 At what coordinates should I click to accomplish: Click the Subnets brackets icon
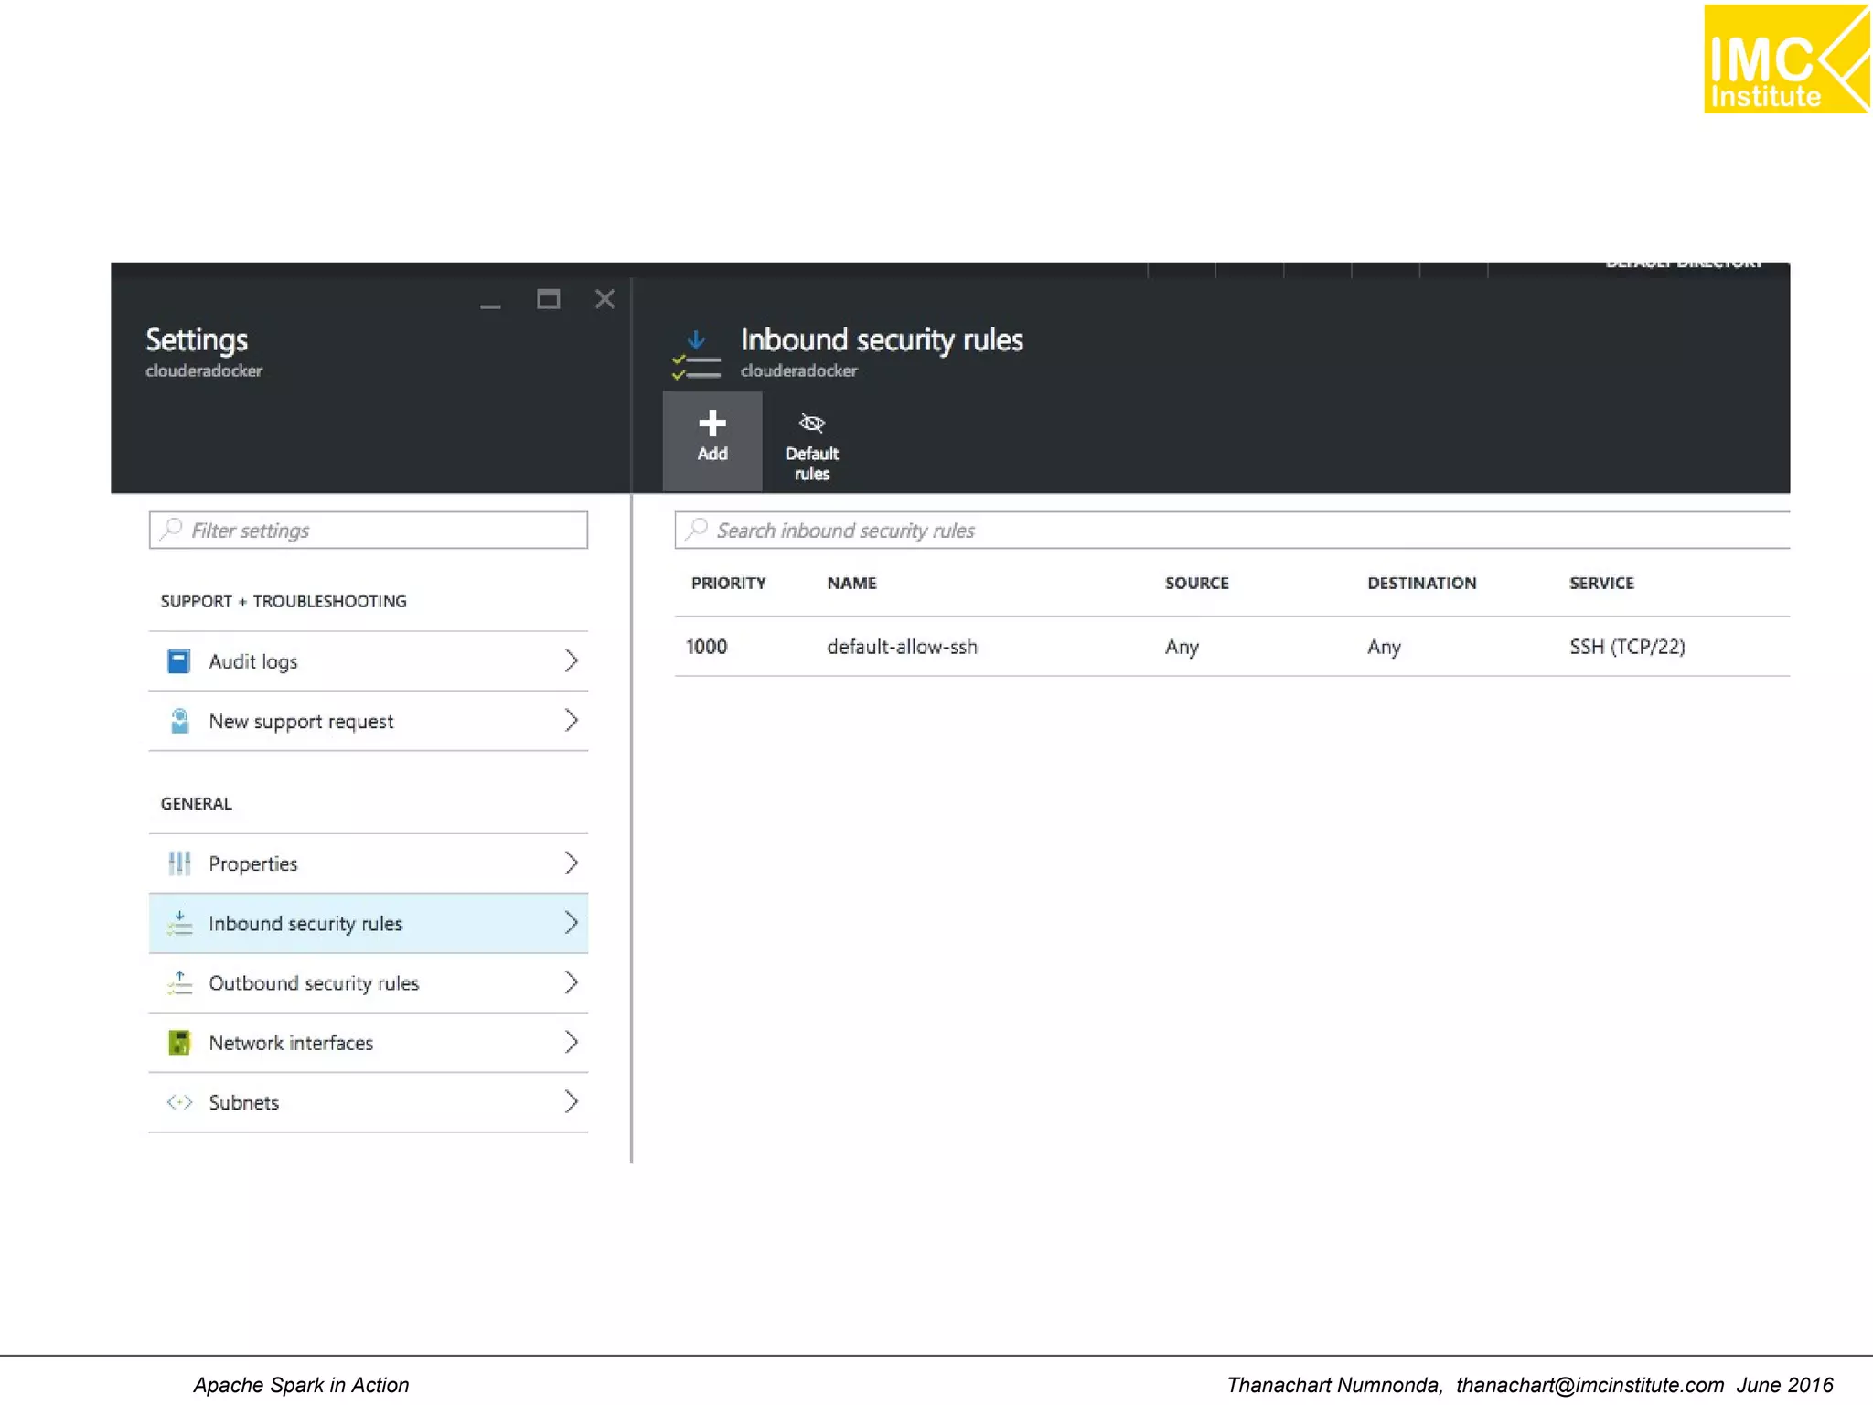click(x=179, y=1102)
